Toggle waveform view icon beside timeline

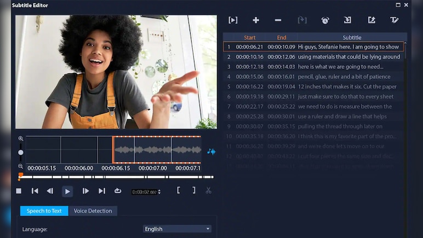(x=211, y=152)
